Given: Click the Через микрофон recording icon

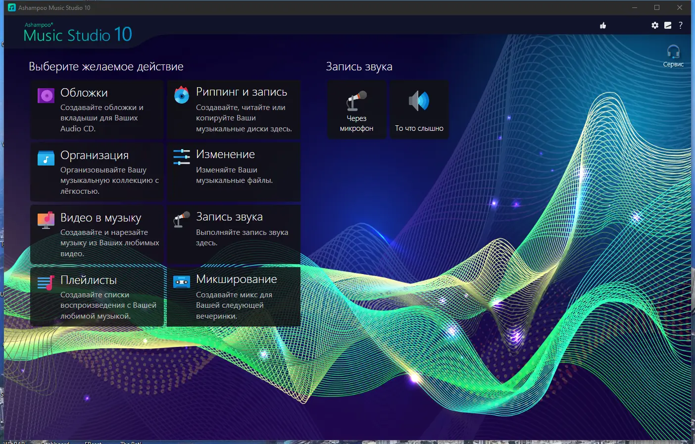Looking at the screenshot, I should [356, 101].
